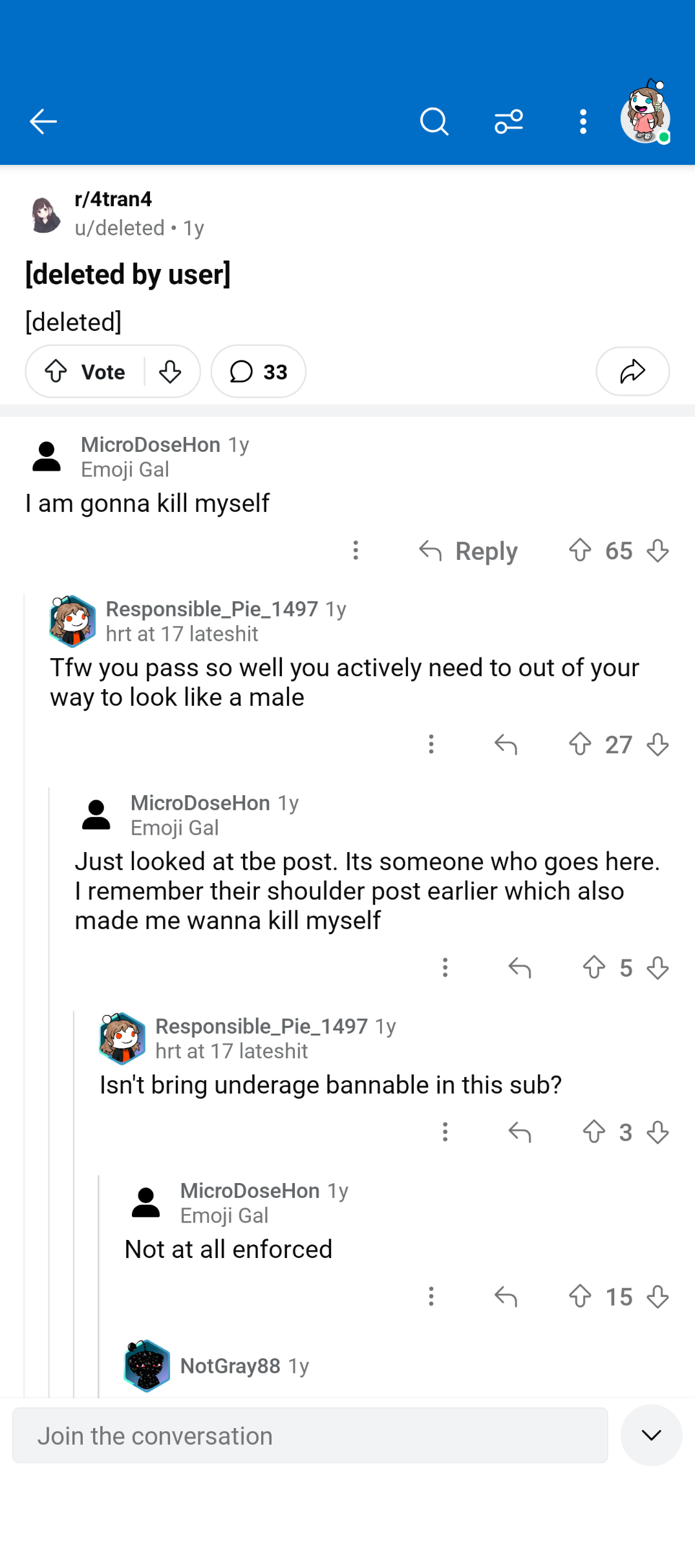Viewport: 695px width, 1547px height.
Task: Open the 33 comments button
Action: pyautogui.click(x=258, y=372)
